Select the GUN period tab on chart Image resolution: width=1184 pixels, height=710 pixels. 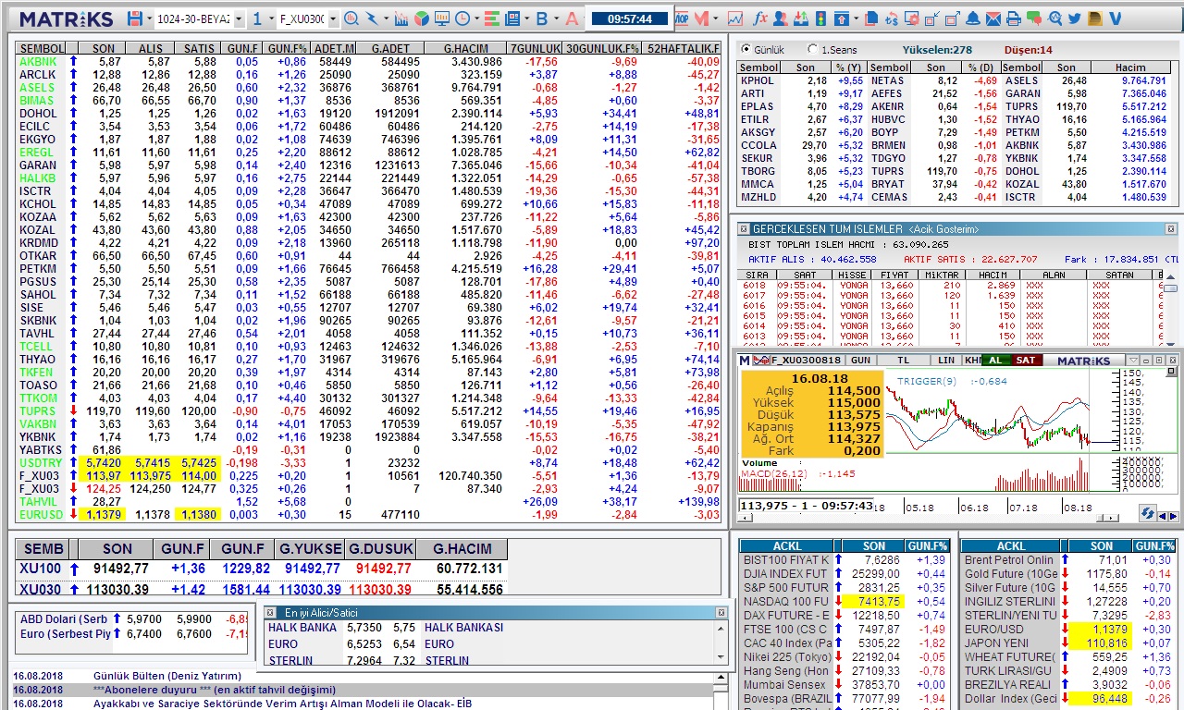point(860,360)
